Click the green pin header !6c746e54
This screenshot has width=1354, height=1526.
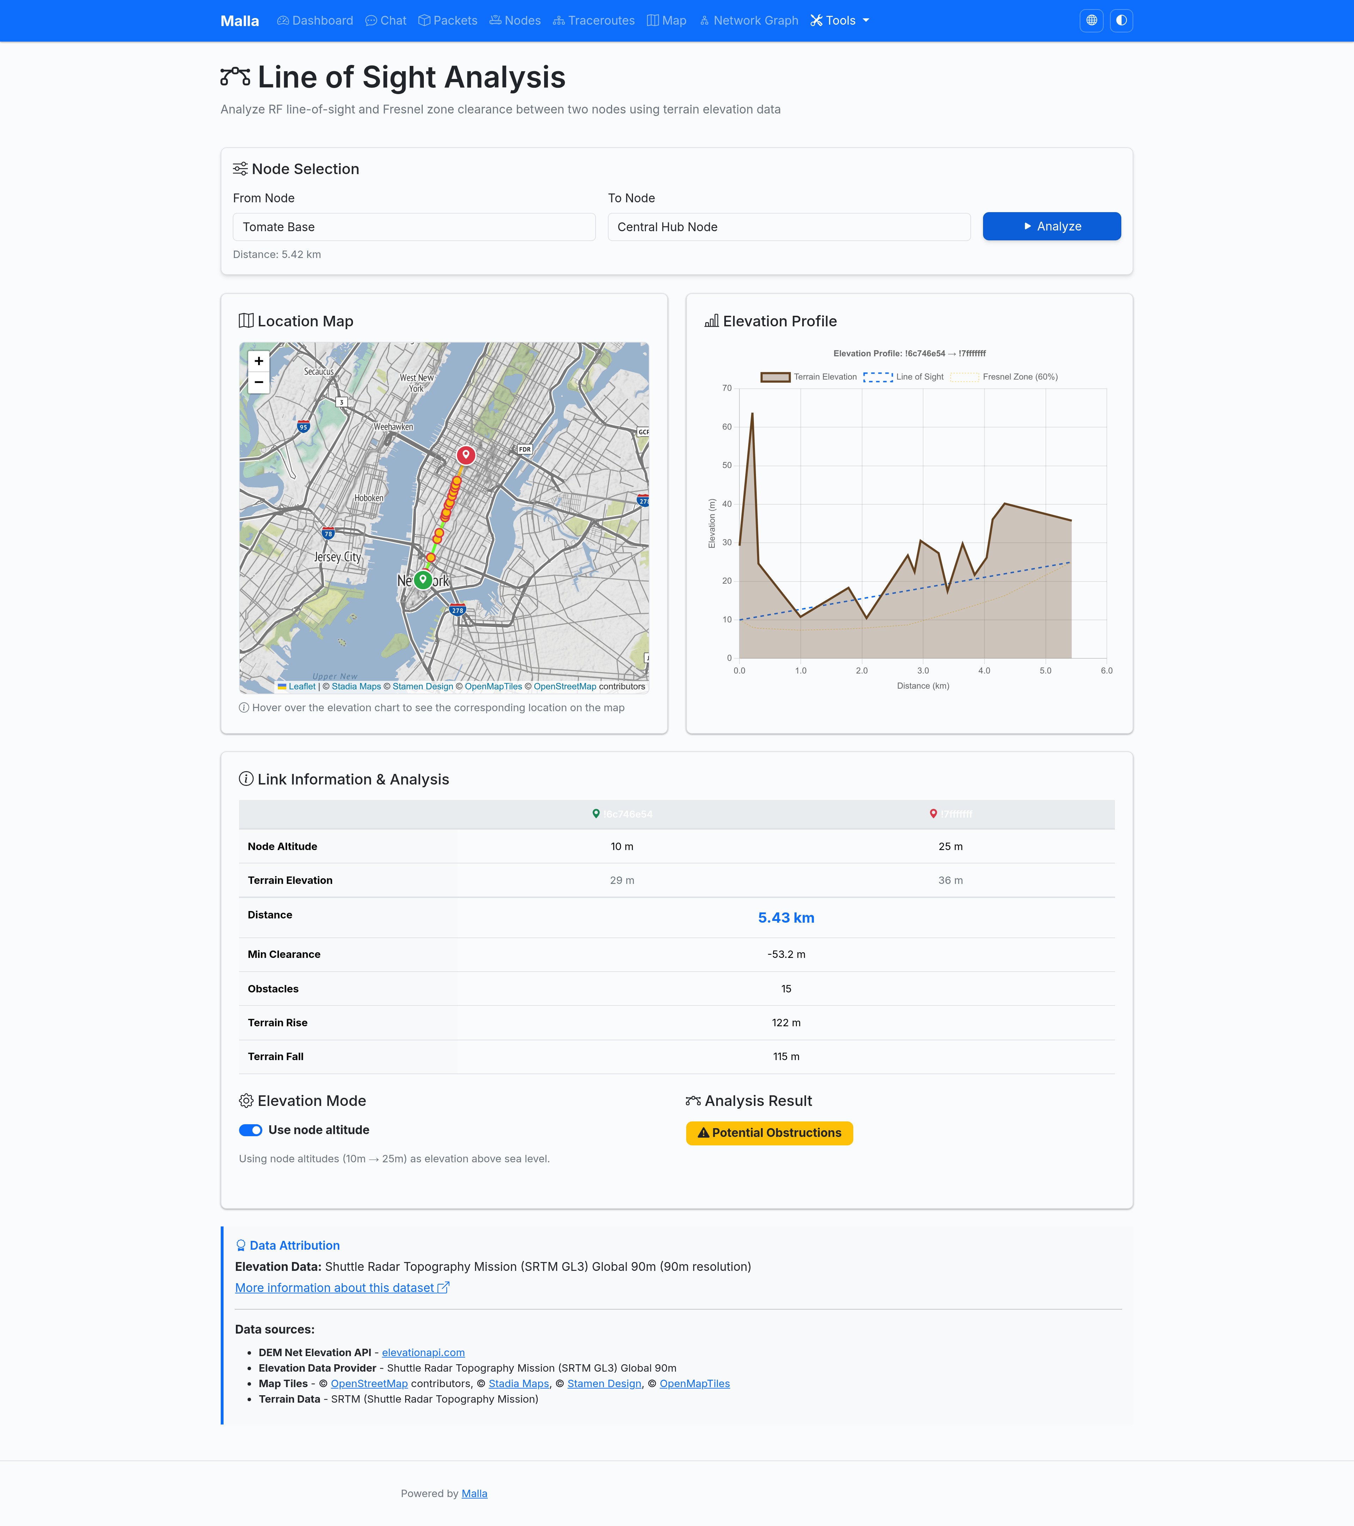click(x=622, y=814)
